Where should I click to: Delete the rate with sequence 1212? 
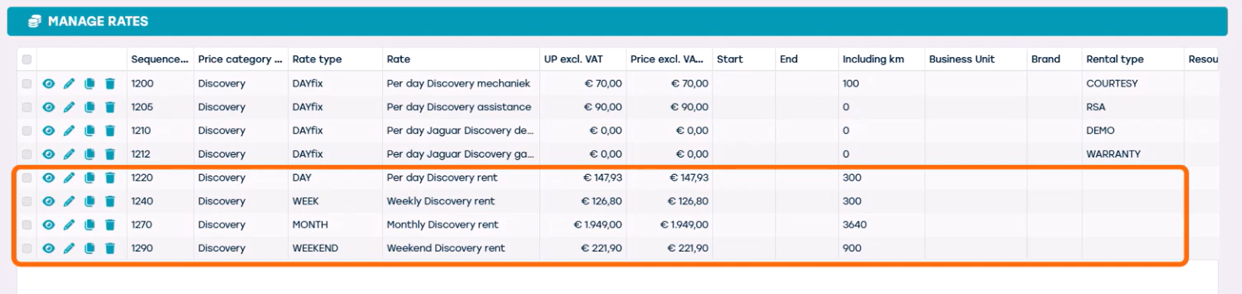(x=110, y=154)
